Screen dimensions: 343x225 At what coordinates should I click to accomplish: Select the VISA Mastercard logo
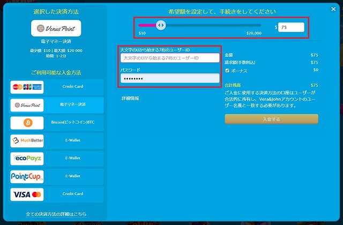point(27,194)
